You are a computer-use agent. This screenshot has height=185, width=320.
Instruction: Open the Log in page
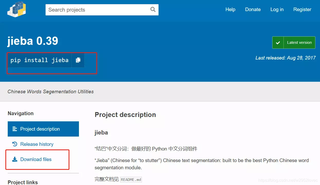point(277,10)
